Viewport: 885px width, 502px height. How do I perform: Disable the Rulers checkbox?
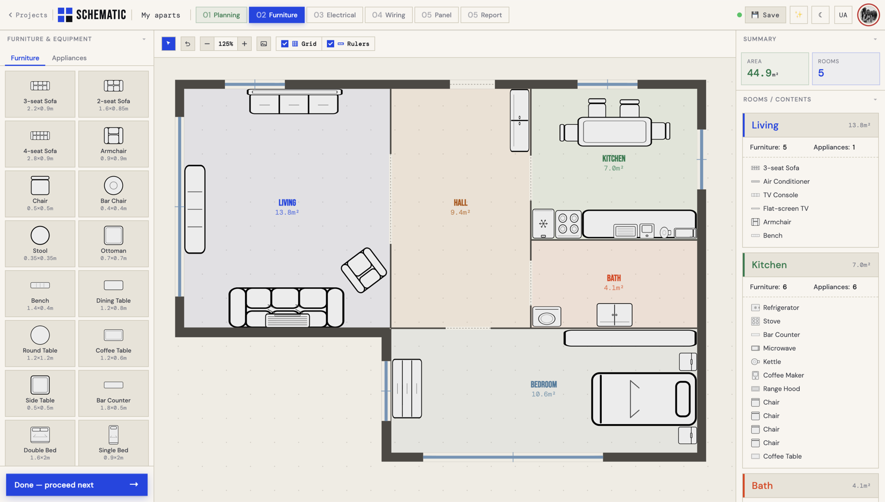pos(331,44)
